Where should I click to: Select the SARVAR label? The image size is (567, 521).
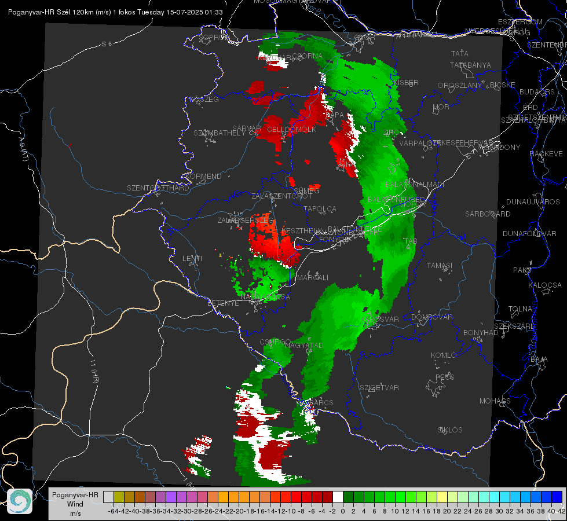point(246,129)
